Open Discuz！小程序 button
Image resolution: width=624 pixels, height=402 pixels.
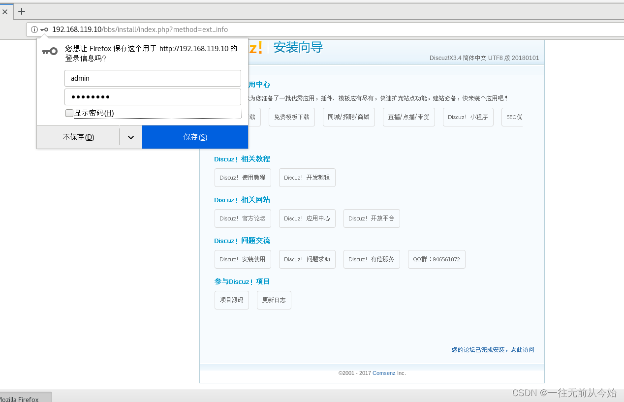(468, 117)
